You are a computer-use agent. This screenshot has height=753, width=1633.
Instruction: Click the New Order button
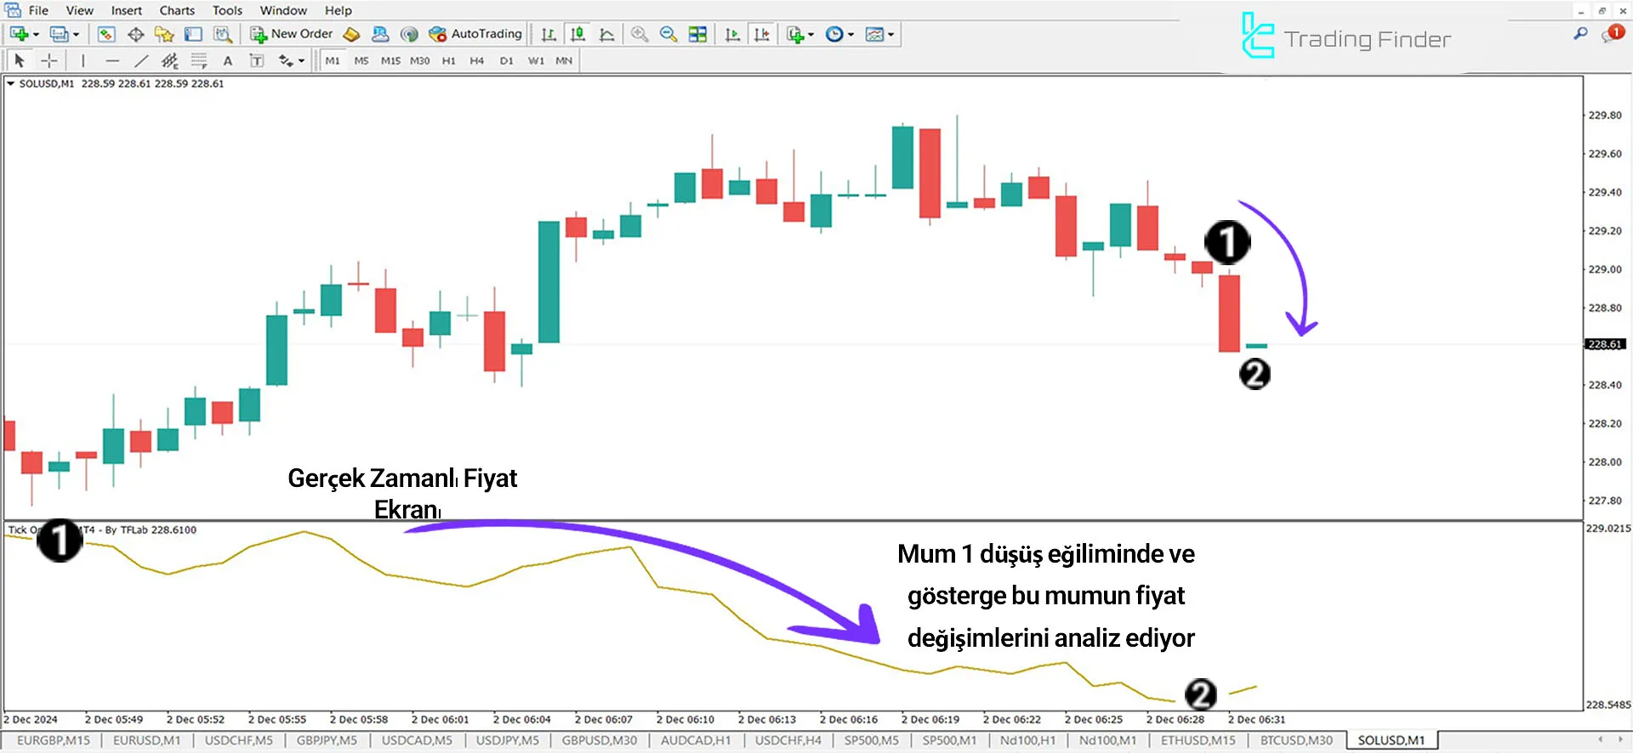click(292, 34)
